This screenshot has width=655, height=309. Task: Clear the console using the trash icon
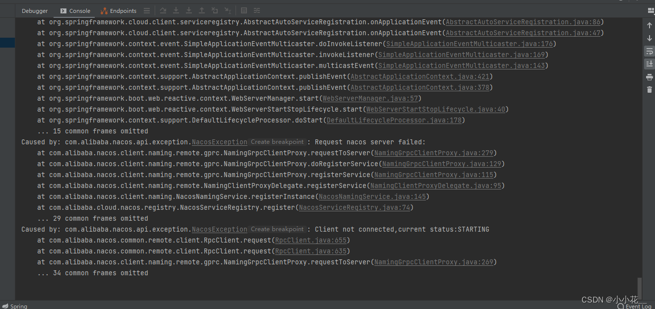[x=650, y=90]
